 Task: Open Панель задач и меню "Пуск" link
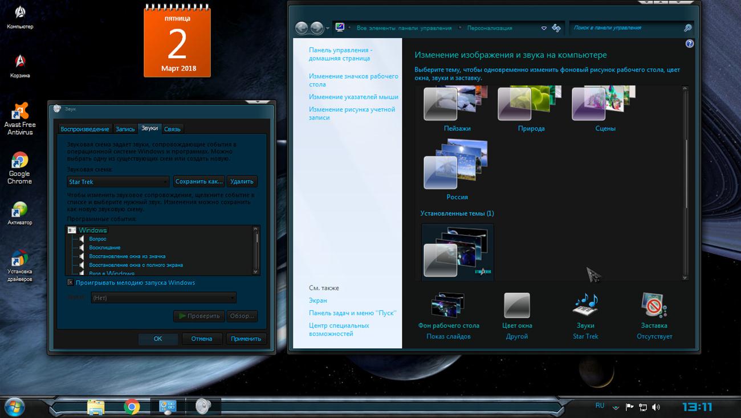(x=352, y=313)
